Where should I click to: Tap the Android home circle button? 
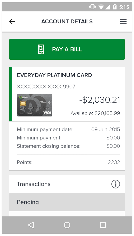(67, 225)
